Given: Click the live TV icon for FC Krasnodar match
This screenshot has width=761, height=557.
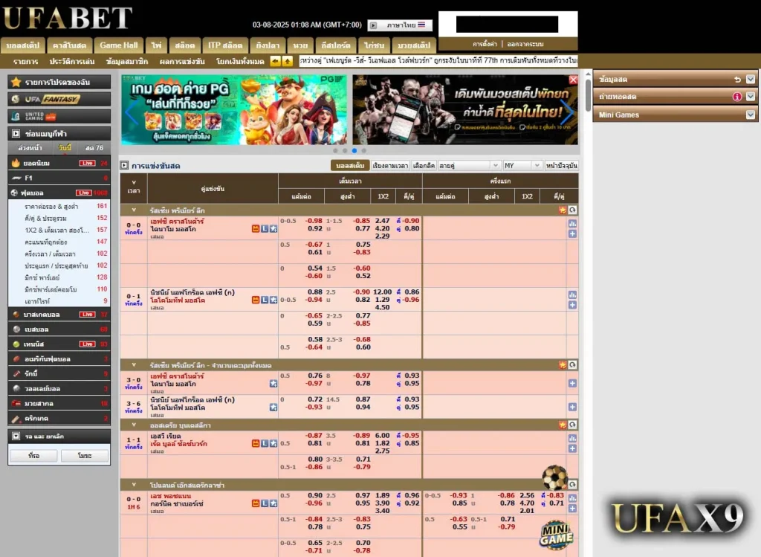Looking at the screenshot, I should [256, 229].
